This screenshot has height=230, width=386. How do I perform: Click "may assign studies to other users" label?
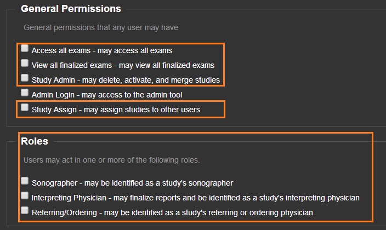(141, 110)
